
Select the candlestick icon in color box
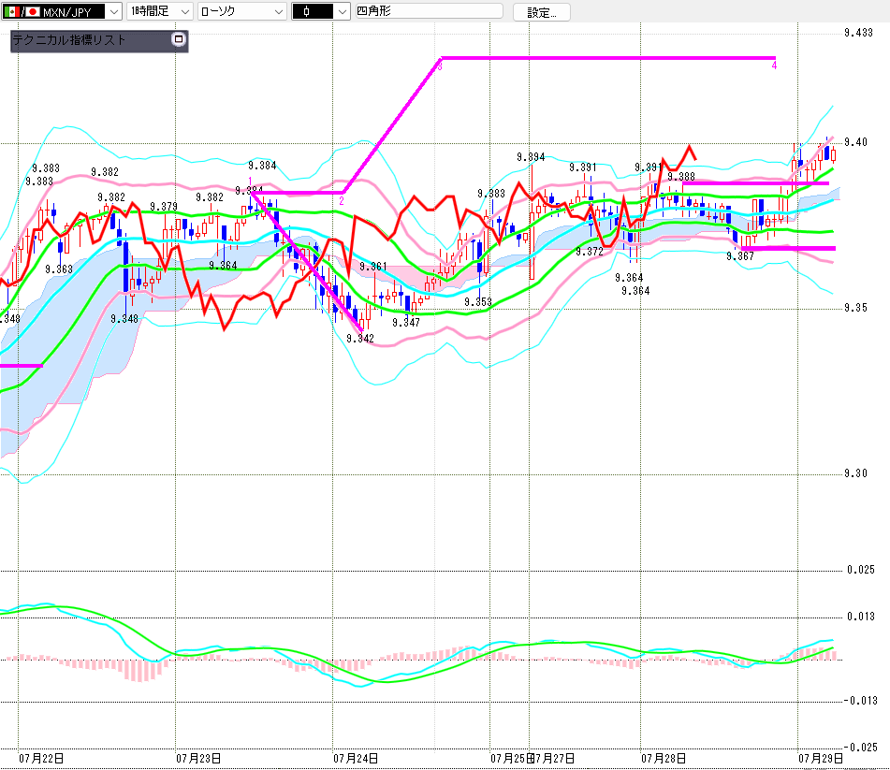coord(307,11)
